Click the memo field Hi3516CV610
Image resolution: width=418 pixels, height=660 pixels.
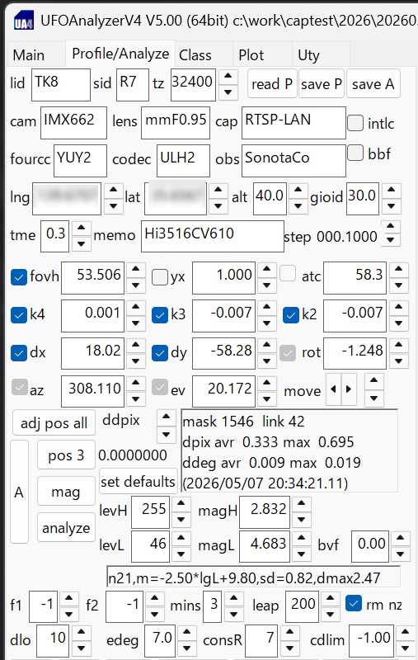click(213, 236)
